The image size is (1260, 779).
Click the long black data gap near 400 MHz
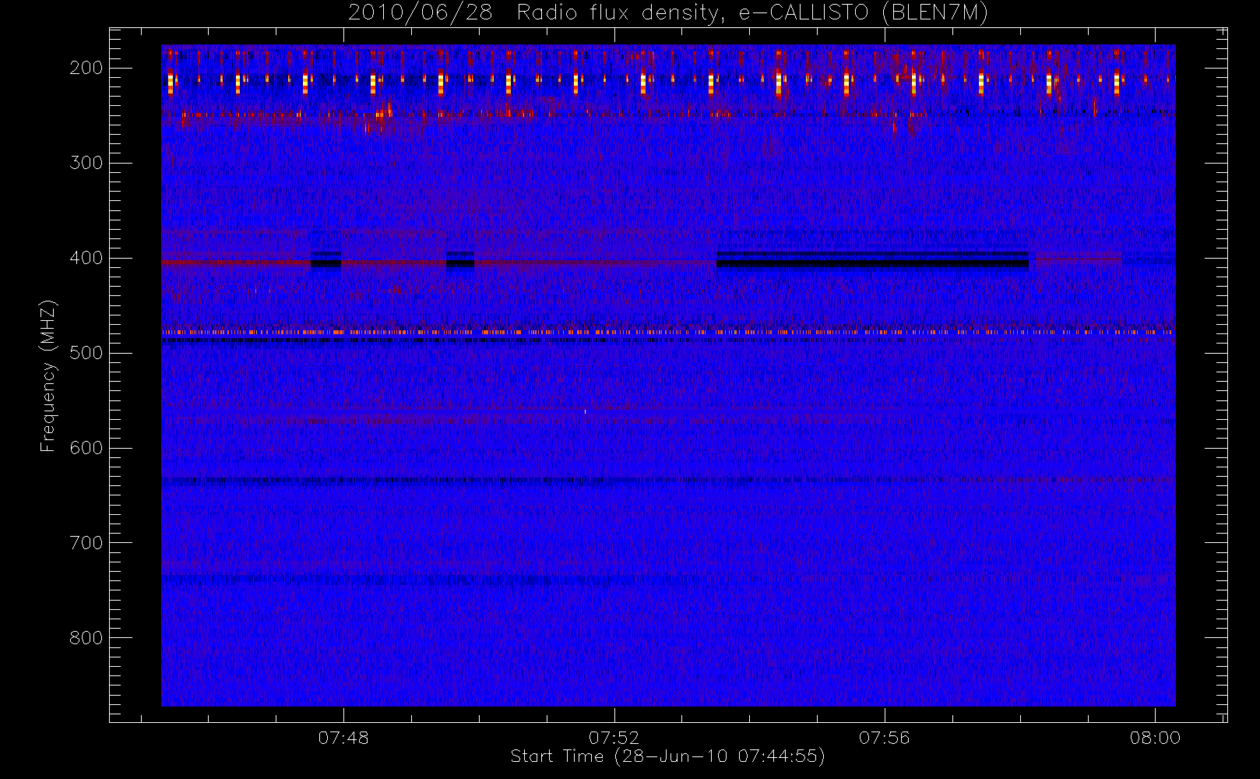pos(872,262)
